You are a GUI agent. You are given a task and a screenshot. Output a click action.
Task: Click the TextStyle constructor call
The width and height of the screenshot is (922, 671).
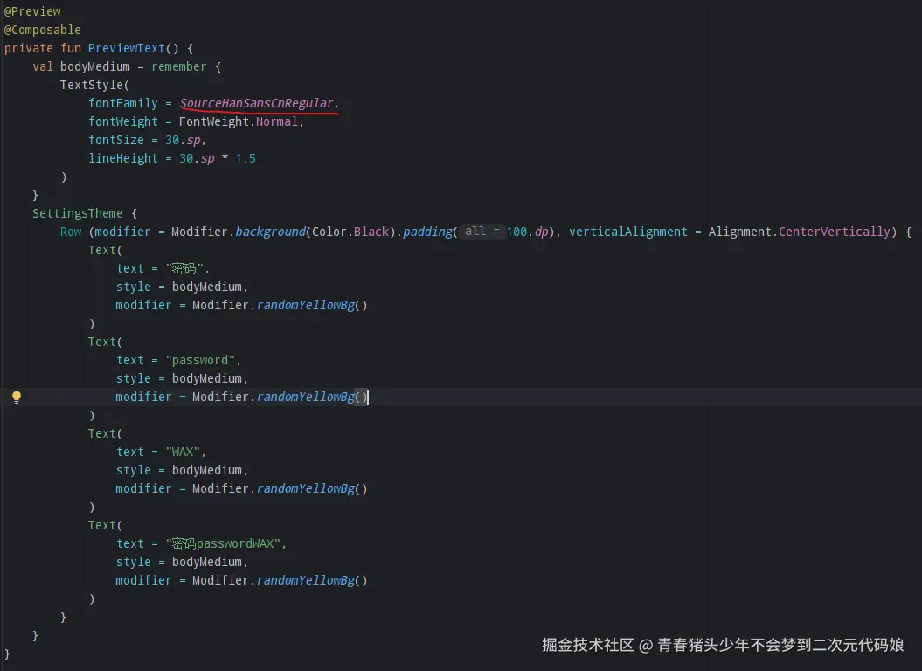(x=91, y=85)
